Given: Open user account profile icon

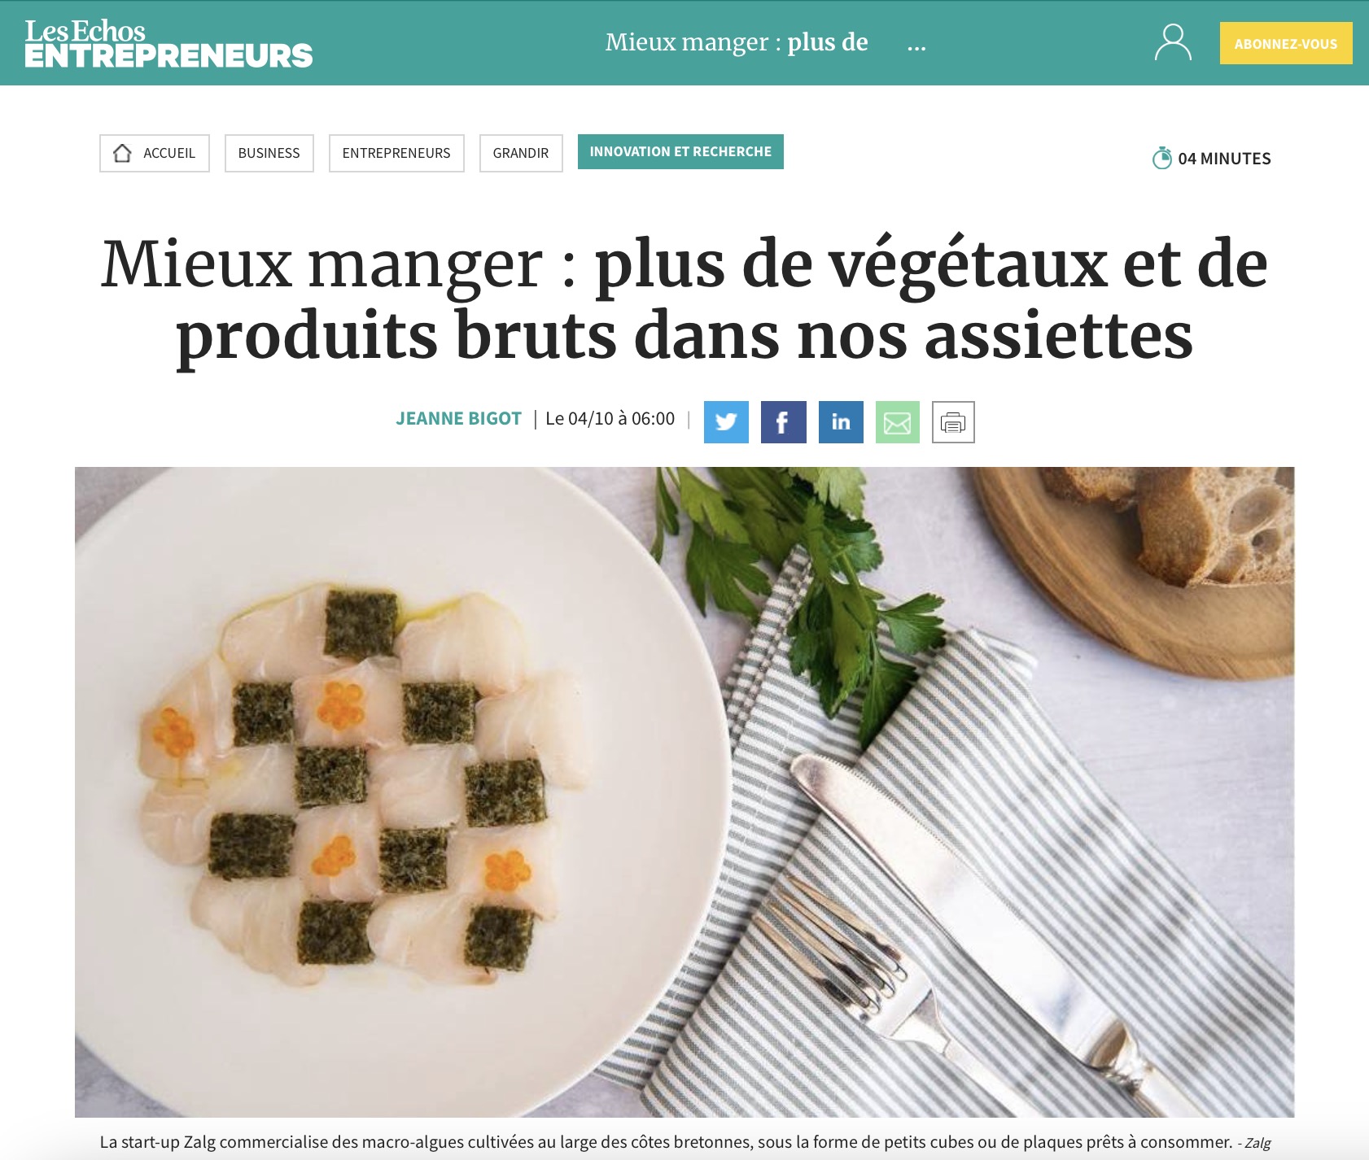Looking at the screenshot, I should pos(1173,42).
